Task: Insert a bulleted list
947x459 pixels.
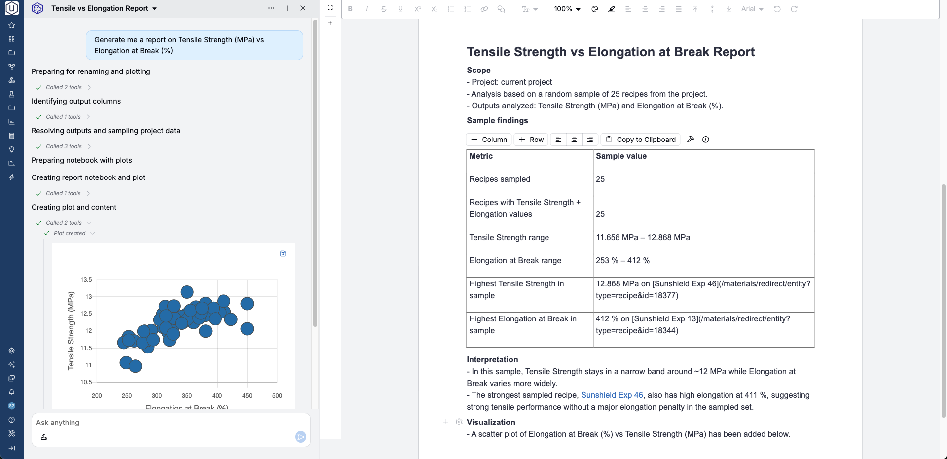Action: pos(451,9)
